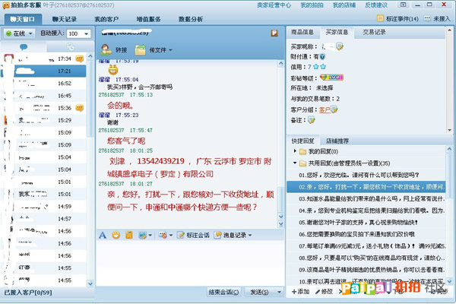Click the 添加 plus icon to add reply

[x=294, y=292]
